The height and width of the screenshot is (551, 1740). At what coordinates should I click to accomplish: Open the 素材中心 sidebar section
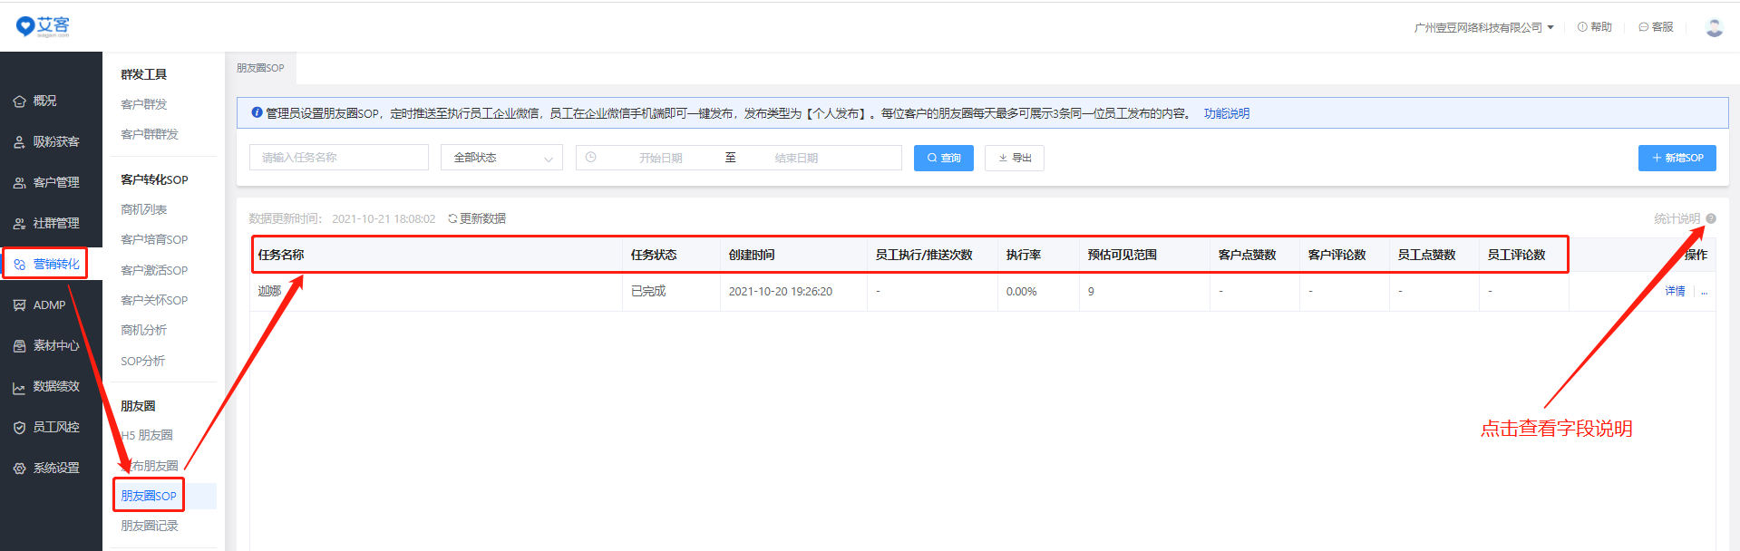point(55,345)
